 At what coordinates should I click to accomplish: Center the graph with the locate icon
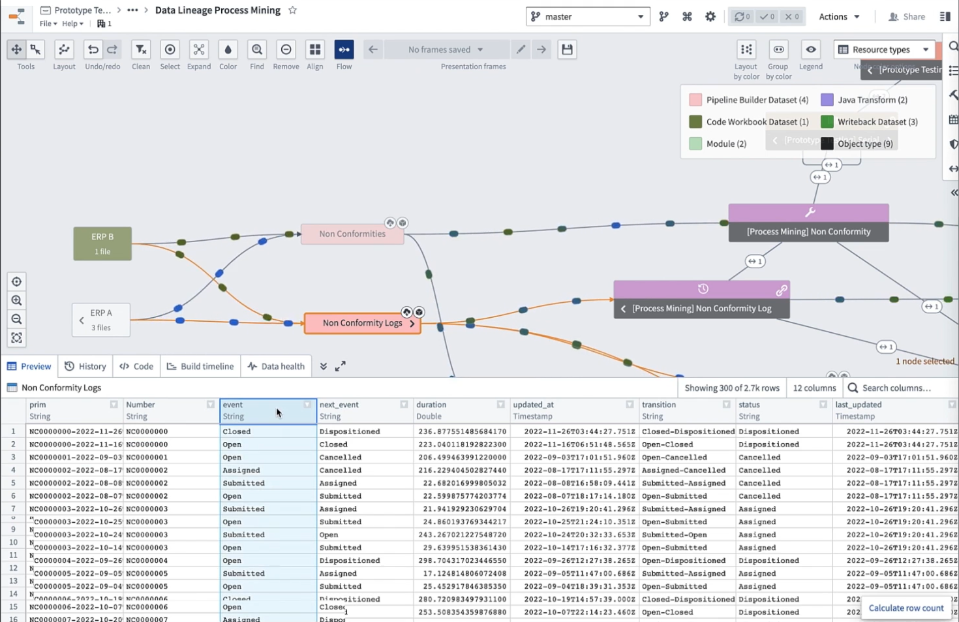click(16, 282)
